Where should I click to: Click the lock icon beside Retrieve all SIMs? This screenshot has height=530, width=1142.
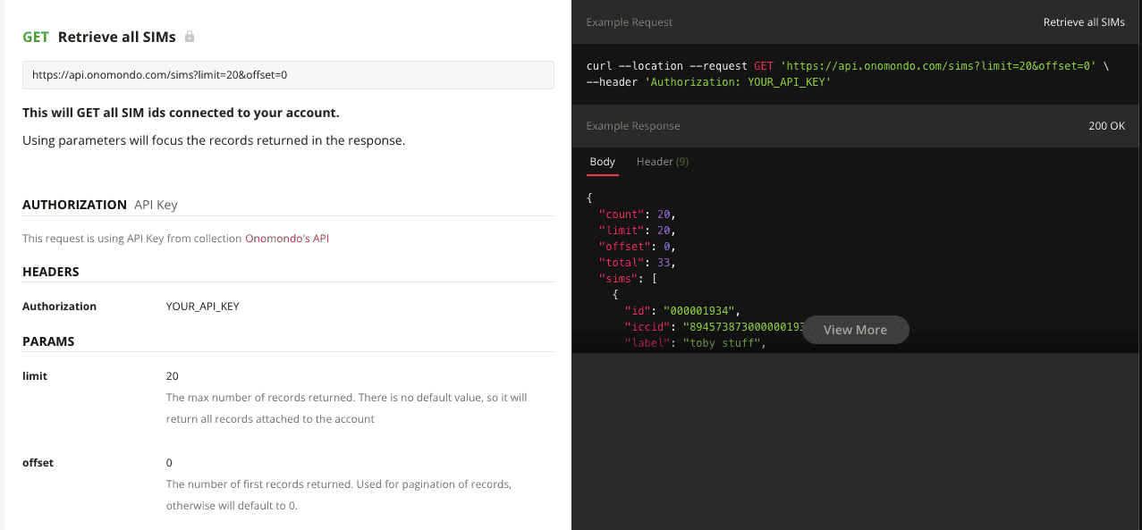pyautogui.click(x=190, y=38)
